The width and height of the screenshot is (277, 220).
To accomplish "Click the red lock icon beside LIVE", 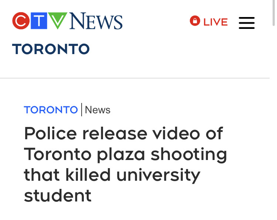I will [195, 21].
